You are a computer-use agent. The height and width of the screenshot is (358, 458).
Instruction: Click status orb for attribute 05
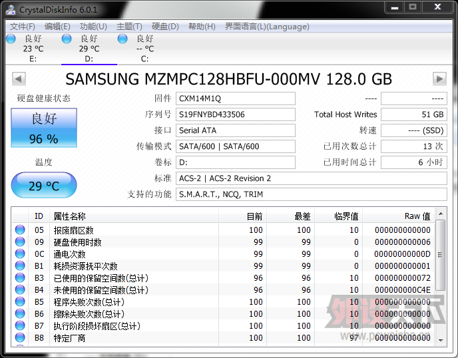click(x=20, y=230)
